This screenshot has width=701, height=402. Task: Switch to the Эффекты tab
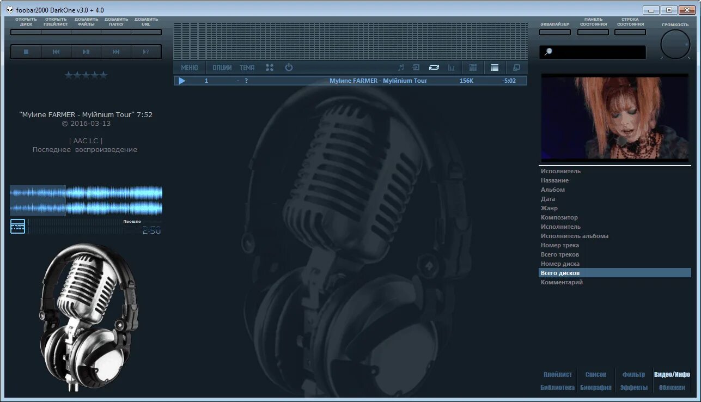click(x=634, y=388)
